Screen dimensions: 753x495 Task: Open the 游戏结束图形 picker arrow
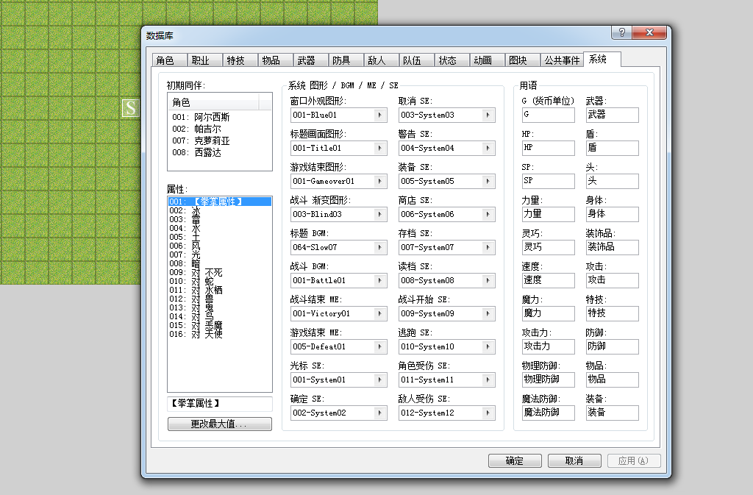(380, 182)
